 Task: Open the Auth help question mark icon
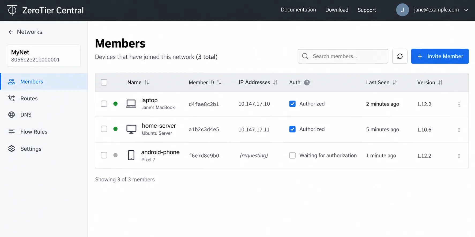tap(307, 83)
